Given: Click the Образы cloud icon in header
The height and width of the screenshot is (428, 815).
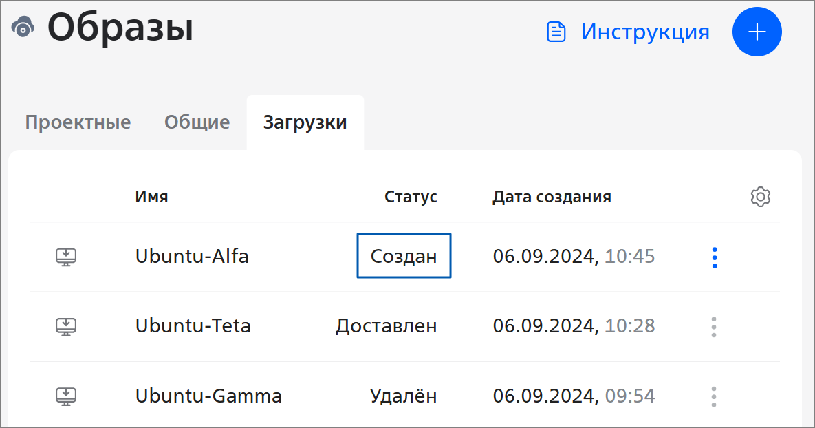Looking at the screenshot, I should click(23, 28).
